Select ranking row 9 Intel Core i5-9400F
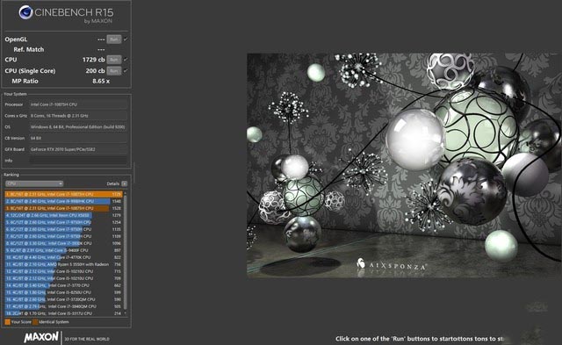562x345 pixels. tap(63, 250)
